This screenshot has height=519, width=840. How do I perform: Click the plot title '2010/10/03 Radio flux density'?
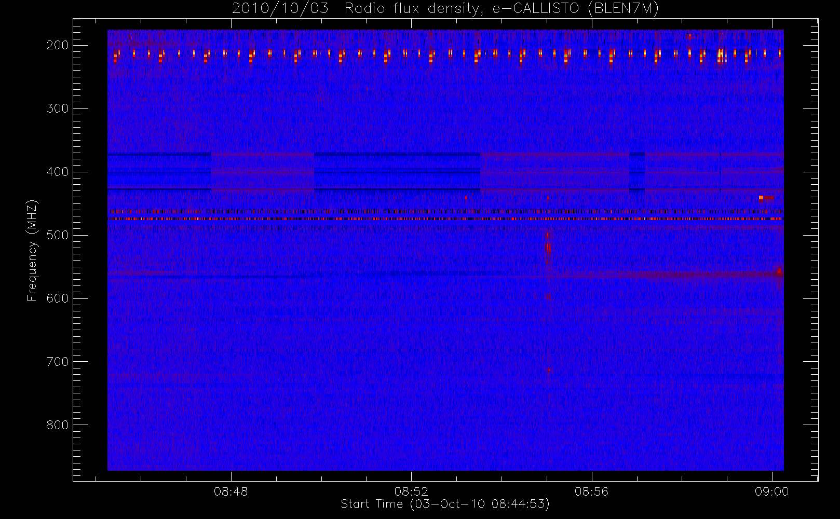[445, 9]
